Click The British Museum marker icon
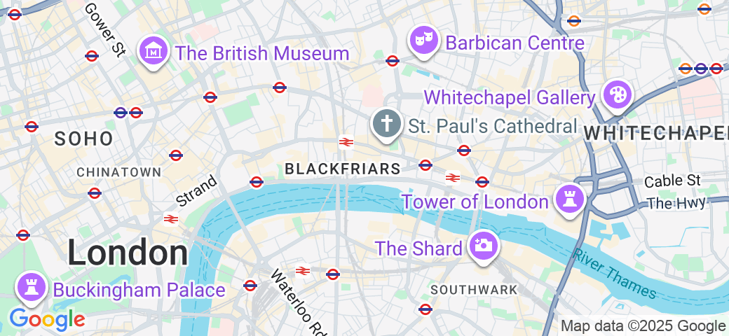 153,52
